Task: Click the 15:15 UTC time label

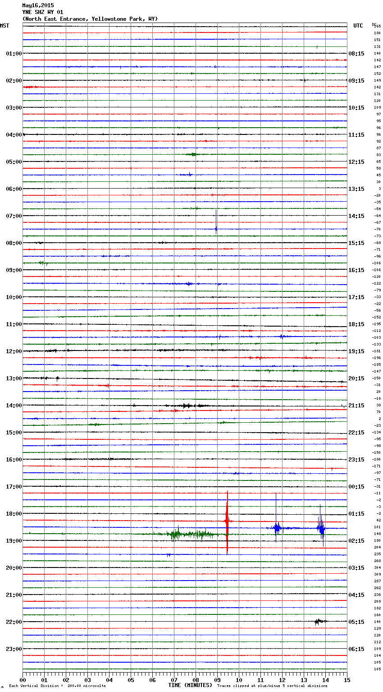Action: tap(356, 243)
